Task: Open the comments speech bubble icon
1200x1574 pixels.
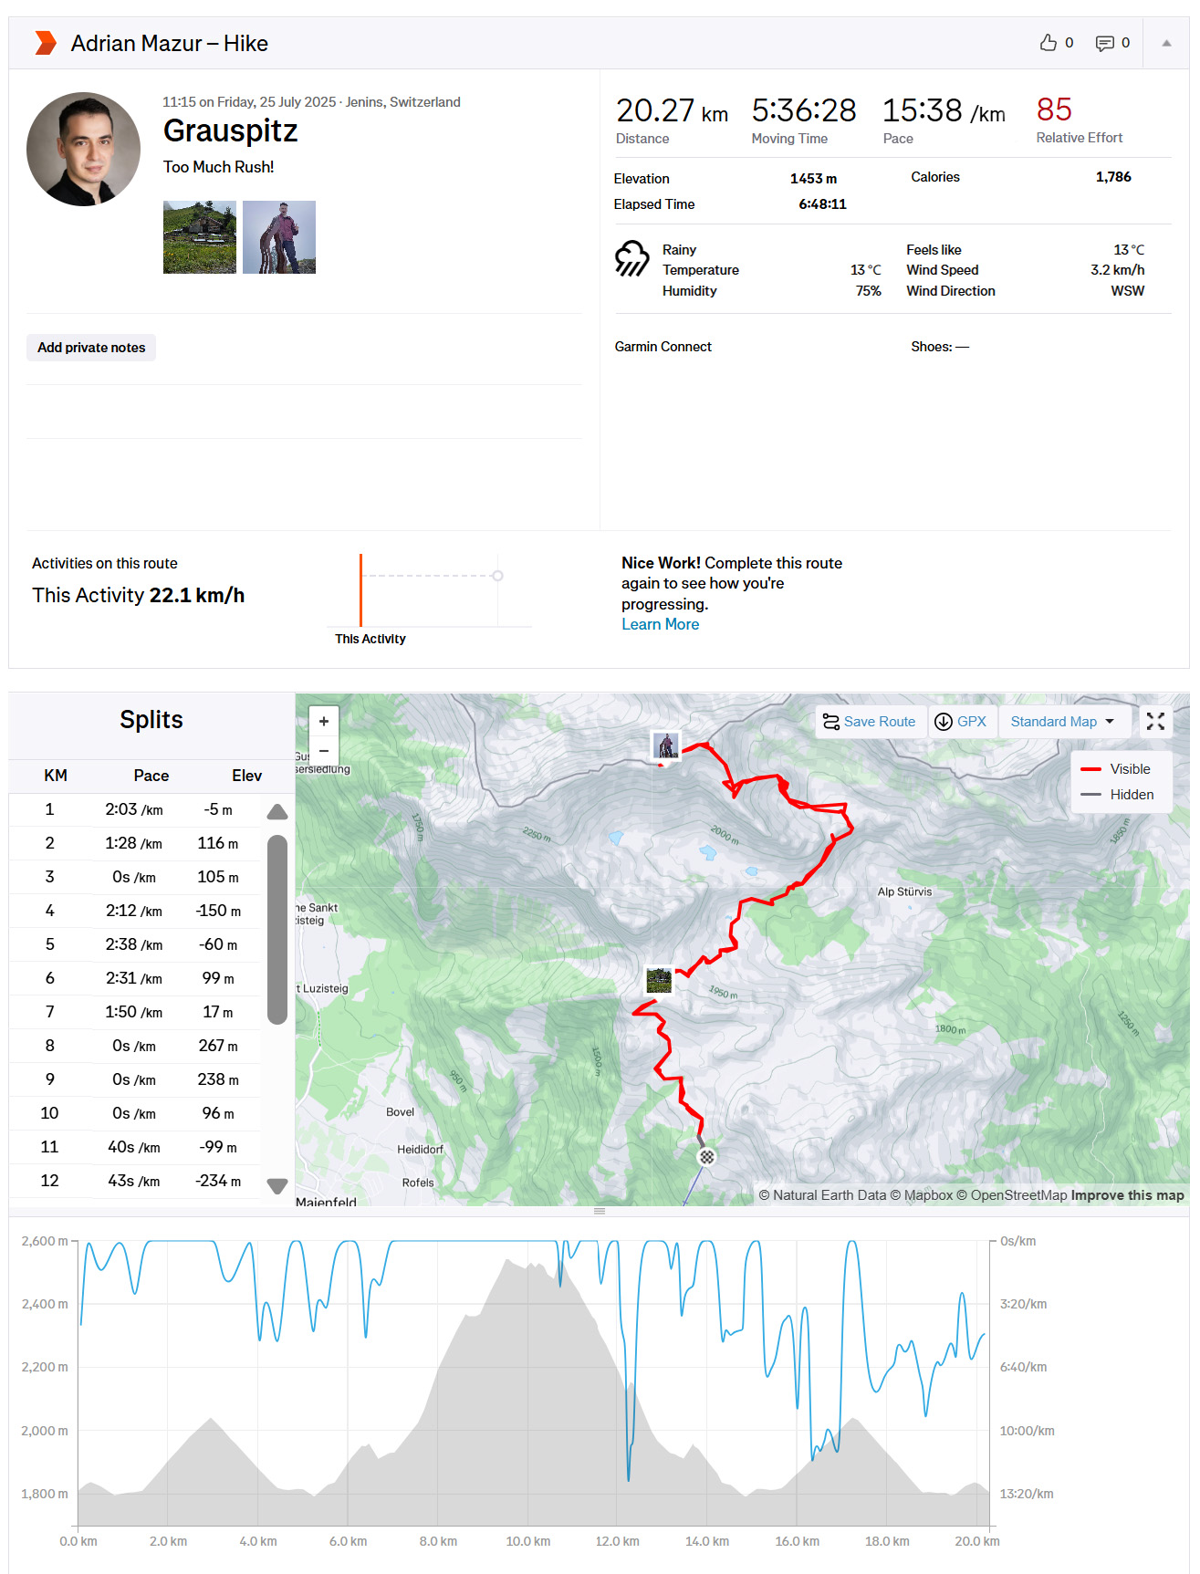Action: tap(1104, 43)
